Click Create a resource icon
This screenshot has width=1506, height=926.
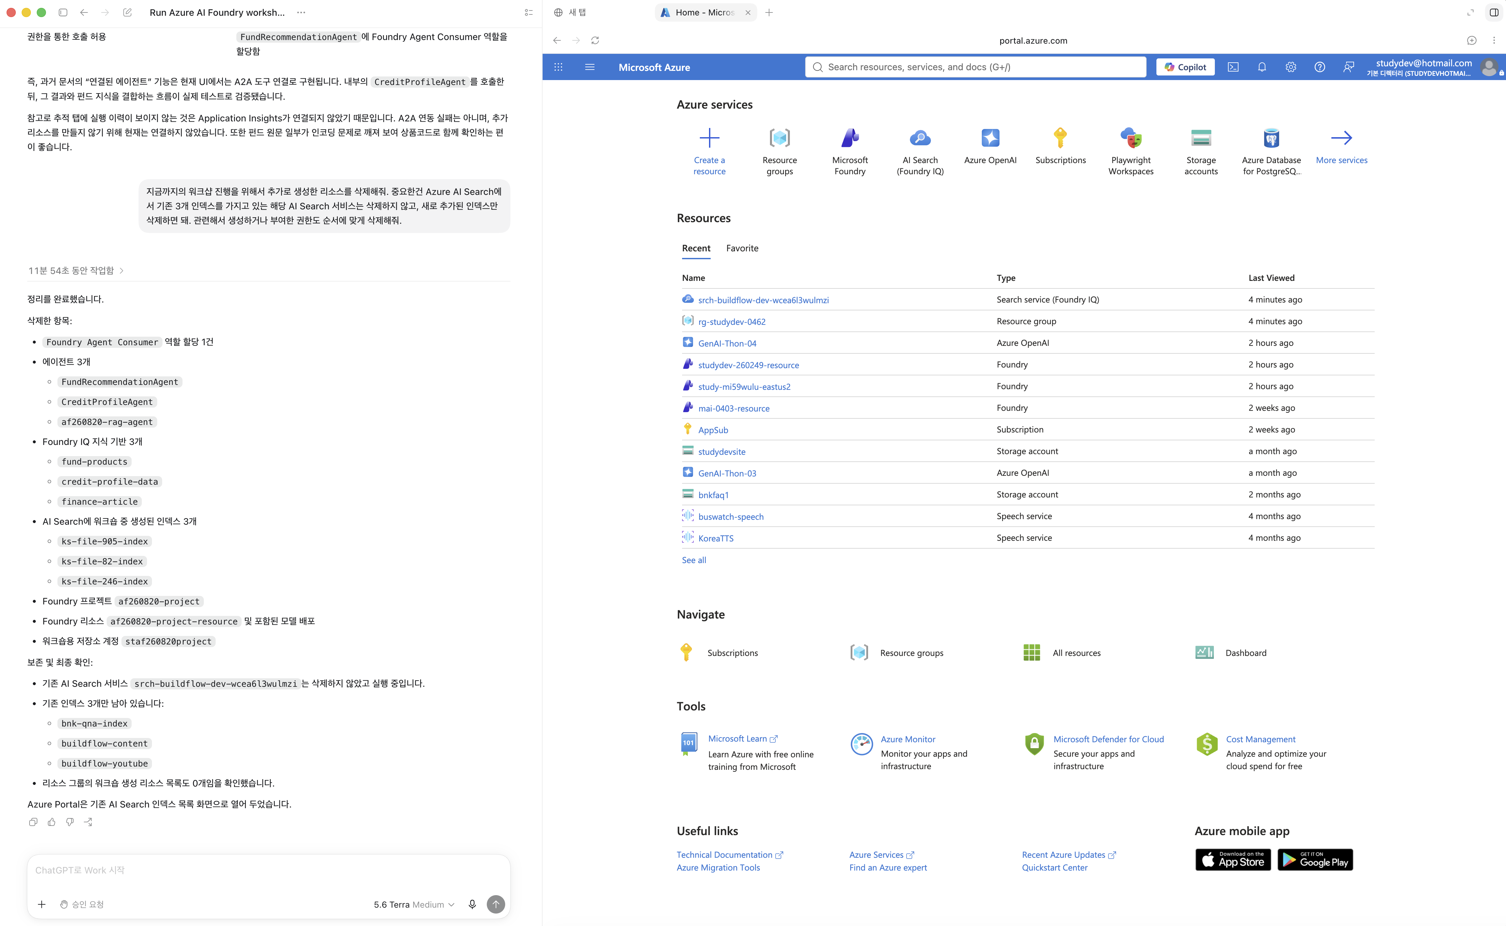click(x=709, y=138)
